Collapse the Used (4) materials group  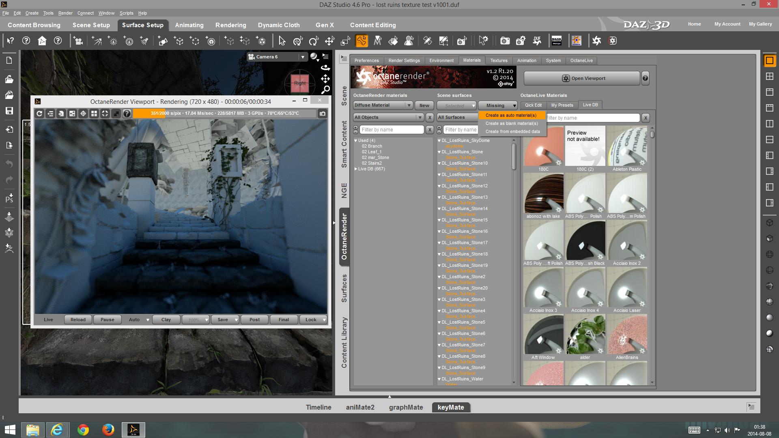click(x=356, y=141)
